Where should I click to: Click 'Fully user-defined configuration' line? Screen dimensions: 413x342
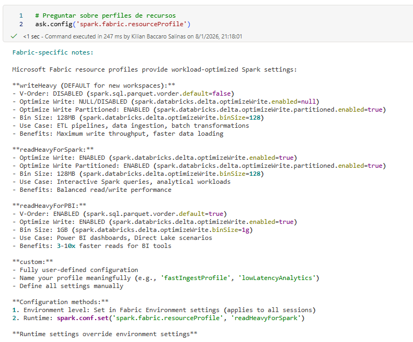[75, 270]
